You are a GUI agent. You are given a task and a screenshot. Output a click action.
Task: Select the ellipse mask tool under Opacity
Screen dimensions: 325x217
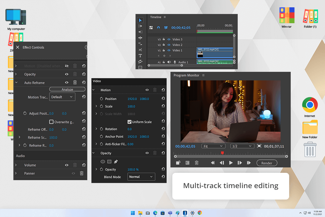coord(103,161)
